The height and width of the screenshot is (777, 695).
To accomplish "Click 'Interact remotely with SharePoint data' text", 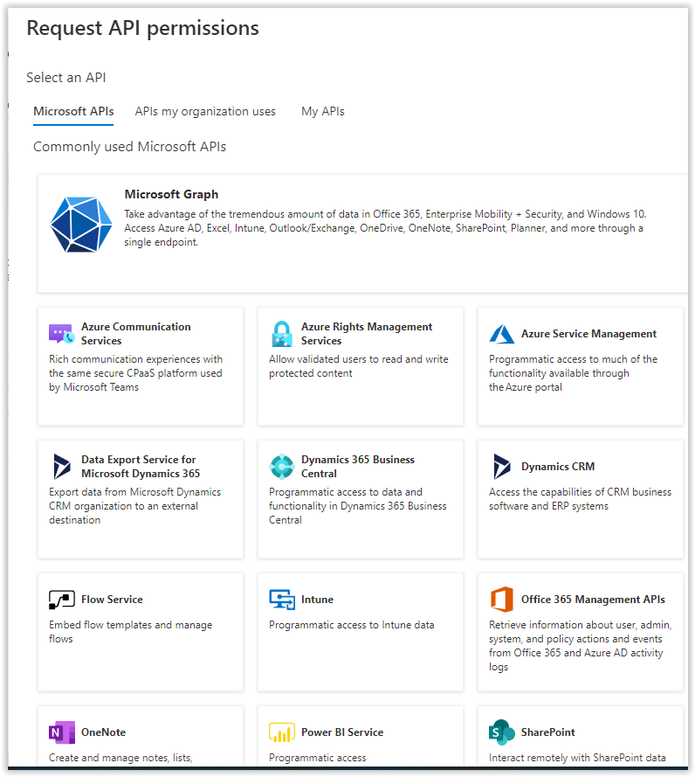I will (577, 758).
